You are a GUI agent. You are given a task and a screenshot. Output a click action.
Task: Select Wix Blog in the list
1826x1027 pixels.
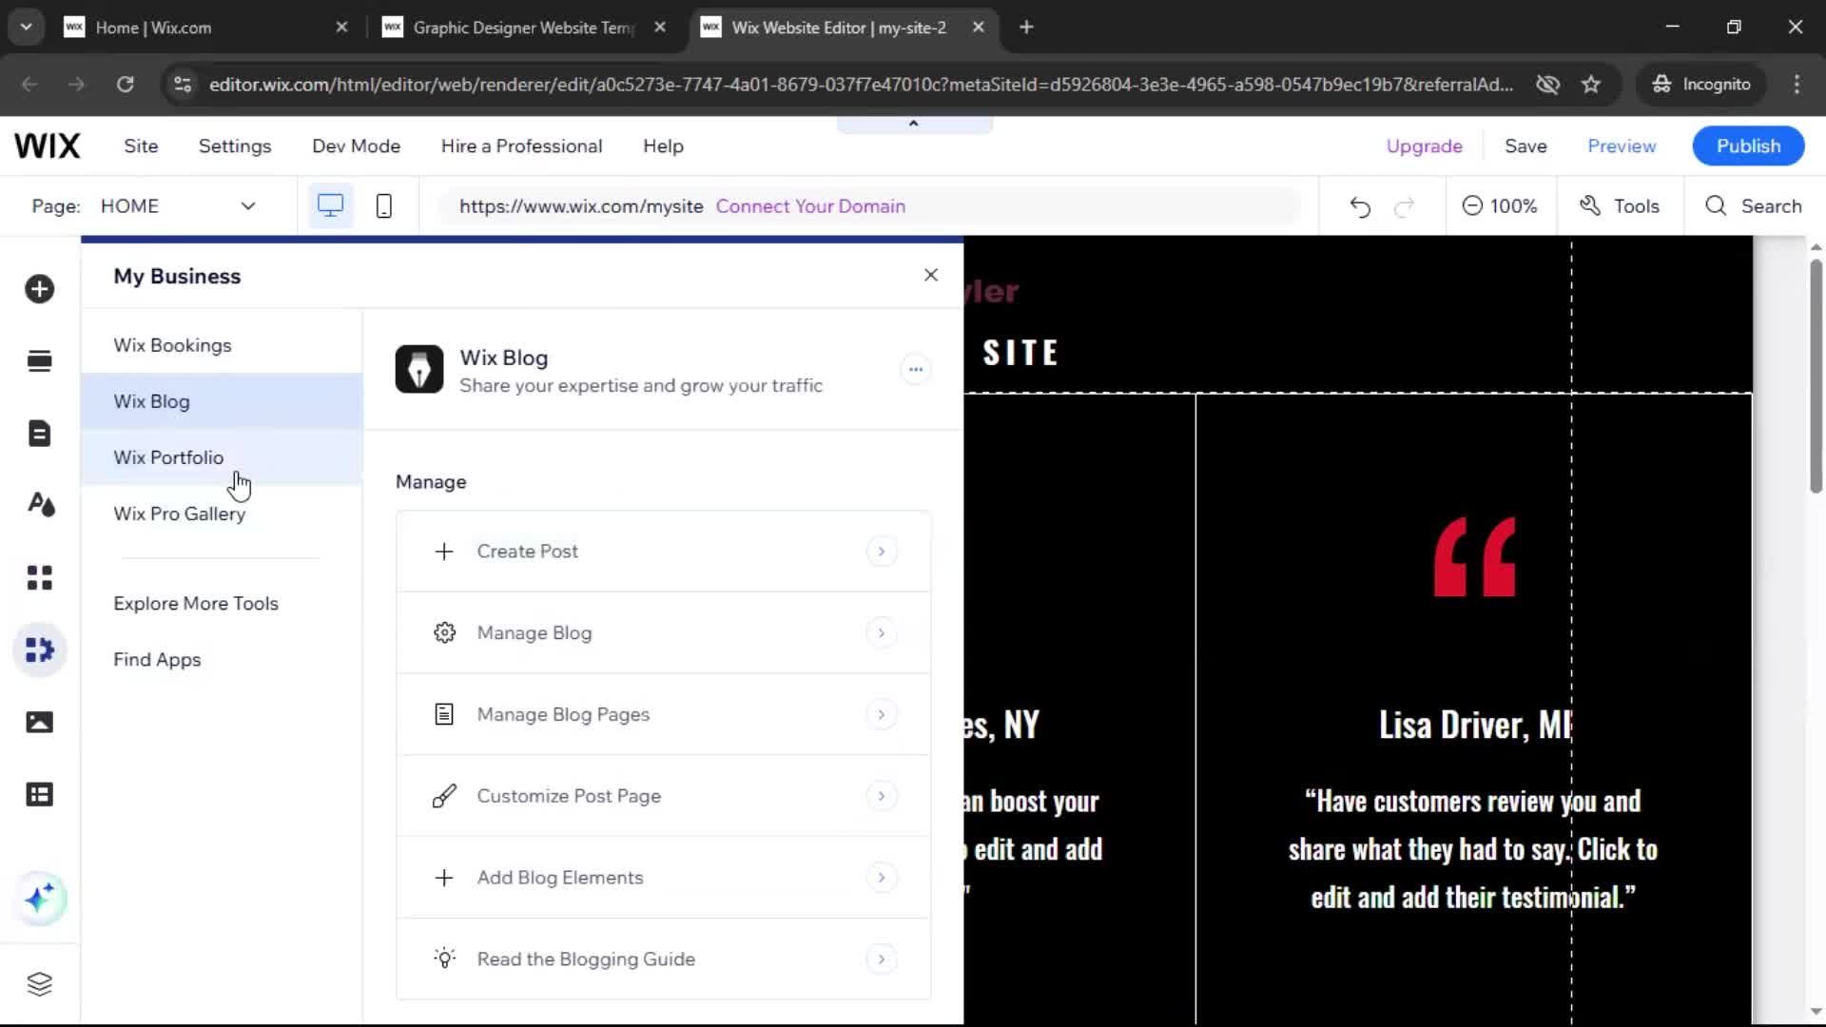(x=222, y=401)
